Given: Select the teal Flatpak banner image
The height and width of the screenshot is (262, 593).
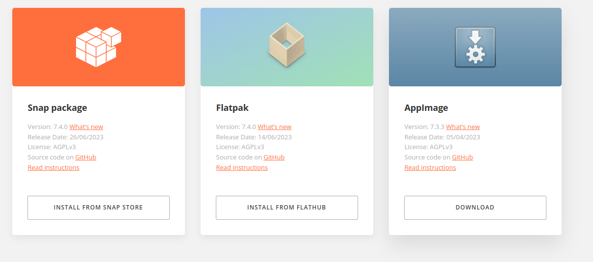Looking at the screenshot, I should click(287, 47).
